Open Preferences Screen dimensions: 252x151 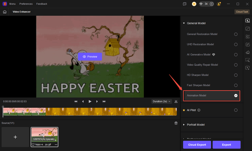[26, 4]
